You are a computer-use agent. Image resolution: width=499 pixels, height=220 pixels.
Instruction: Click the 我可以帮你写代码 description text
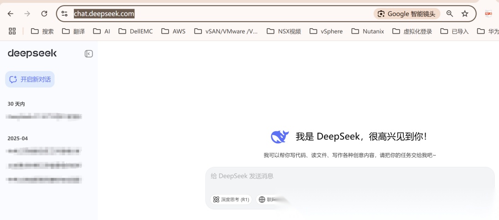click(350, 155)
